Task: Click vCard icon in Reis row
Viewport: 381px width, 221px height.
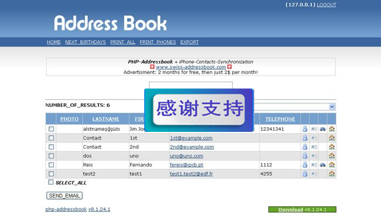Action: pos(314,165)
